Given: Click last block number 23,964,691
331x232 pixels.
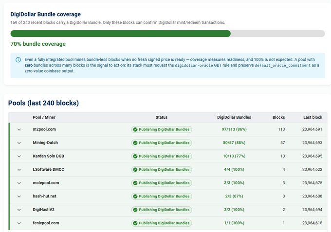Looking at the screenshot, I should pyautogui.click(x=312, y=129).
